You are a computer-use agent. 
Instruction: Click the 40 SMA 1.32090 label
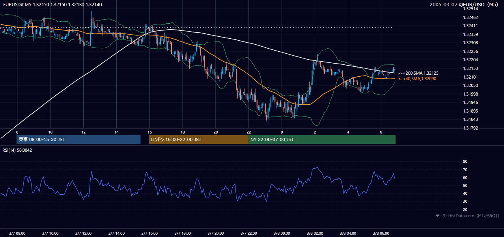pyautogui.click(x=417, y=79)
